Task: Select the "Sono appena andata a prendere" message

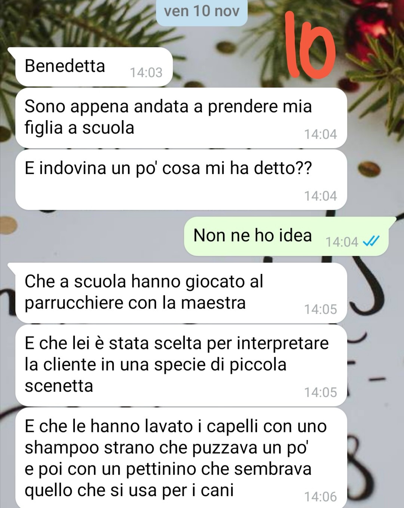Action: coord(180,118)
